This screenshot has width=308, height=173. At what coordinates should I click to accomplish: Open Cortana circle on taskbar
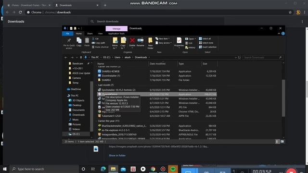tap(83, 169)
